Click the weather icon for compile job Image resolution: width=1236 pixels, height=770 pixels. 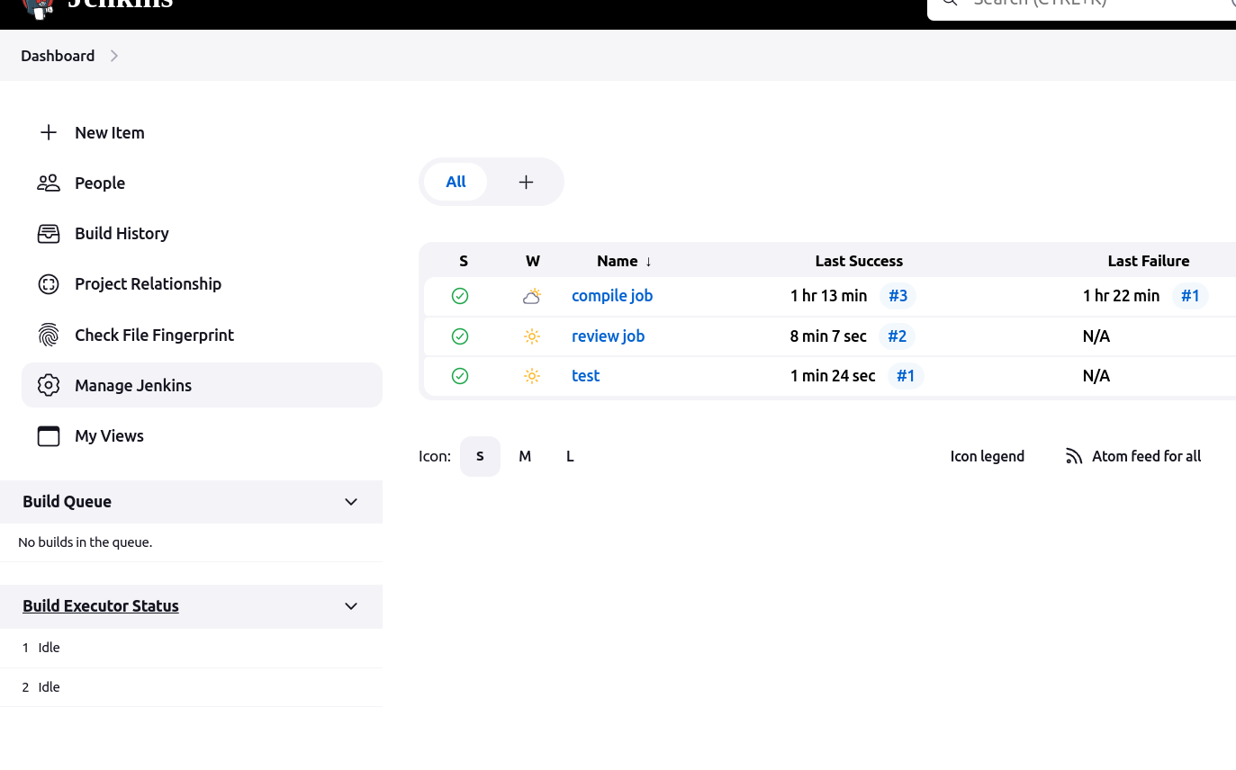(532, 295)
